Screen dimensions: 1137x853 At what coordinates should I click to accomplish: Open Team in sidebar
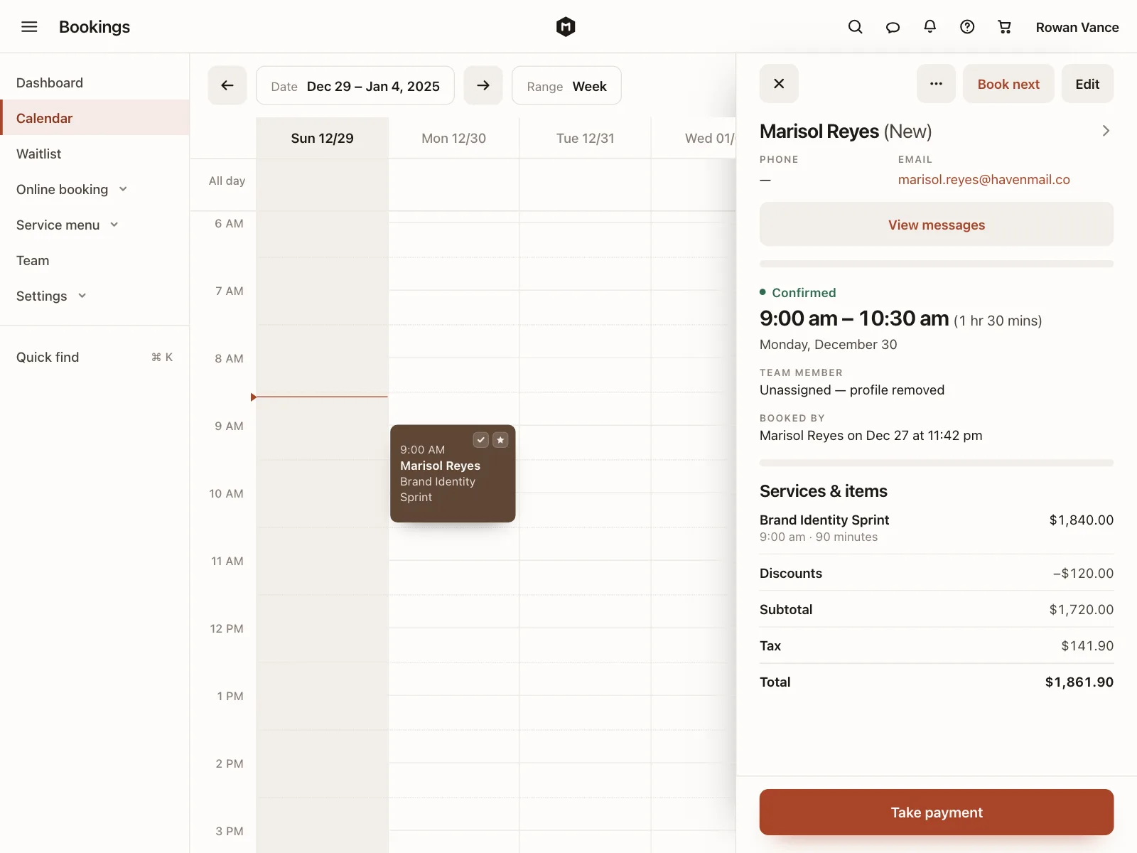pyautogui.click(x=95, y=260)
